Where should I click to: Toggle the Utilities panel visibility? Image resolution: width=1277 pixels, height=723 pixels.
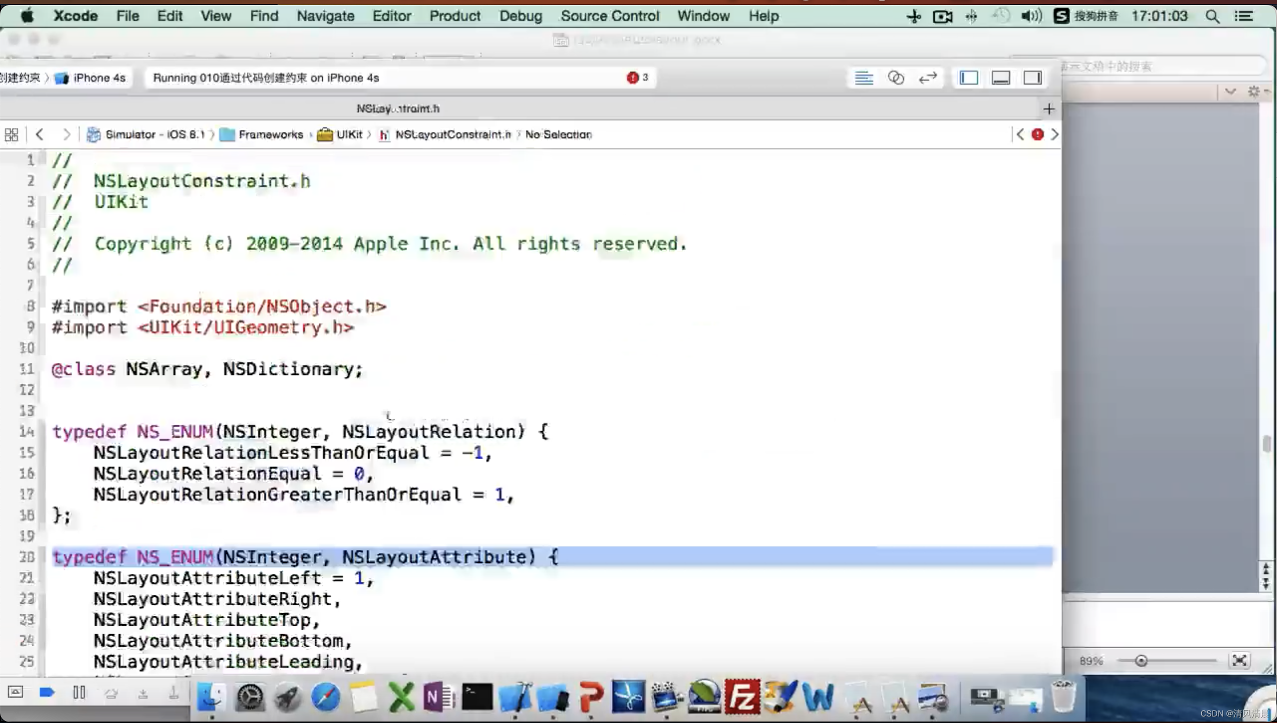point(1032,78)
